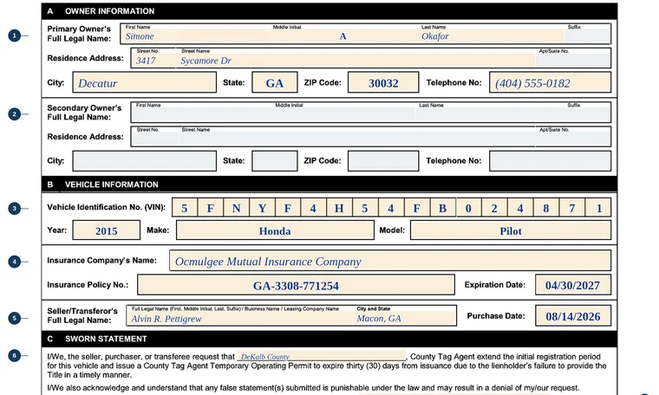
Task: Click the secondary owner empty ZIP Code field
Action: 383,161
